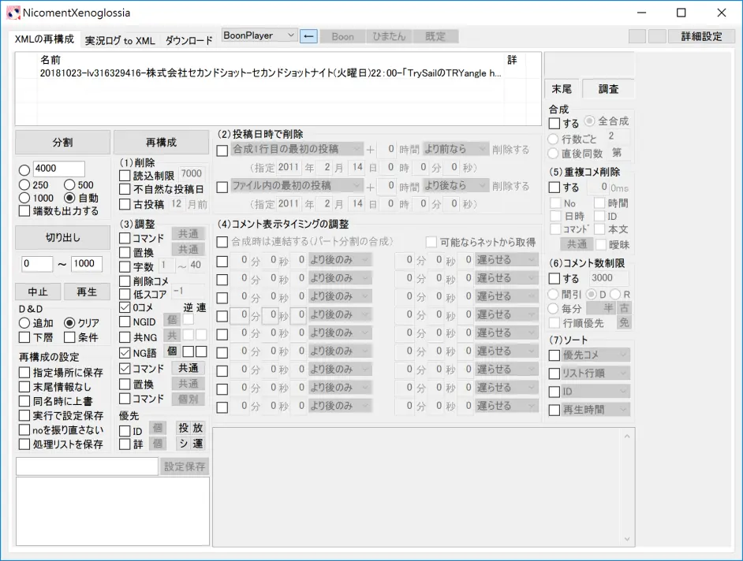Open the ID sort dropdown

point(596,392)
